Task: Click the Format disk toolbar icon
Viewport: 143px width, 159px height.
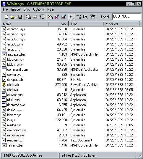Action: (x=42, y=17)
